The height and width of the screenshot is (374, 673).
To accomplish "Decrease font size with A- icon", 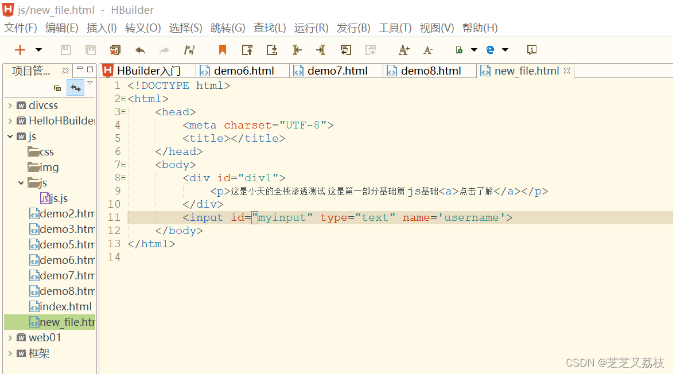I will coord(428,50).
